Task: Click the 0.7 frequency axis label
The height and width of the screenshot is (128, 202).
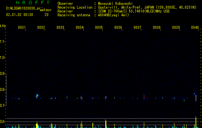Action: (3, 106)
